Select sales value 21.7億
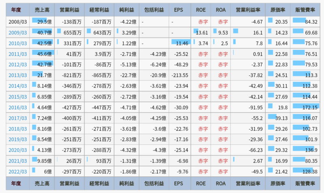Viewport: 324px width, 193px height. [45, 75]
